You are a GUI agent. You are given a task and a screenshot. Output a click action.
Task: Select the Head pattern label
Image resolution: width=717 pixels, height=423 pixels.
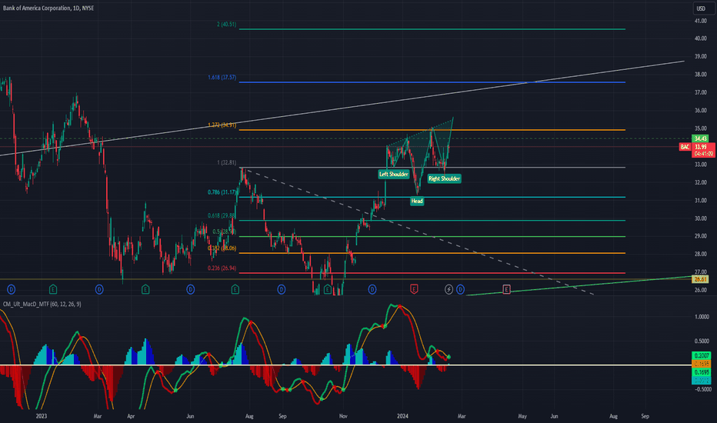417,201
